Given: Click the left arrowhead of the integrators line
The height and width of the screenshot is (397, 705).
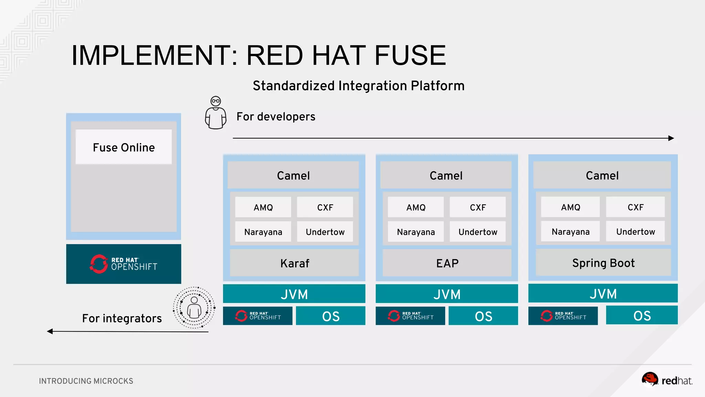Looking at the screenshot, I should [x=50, y=332].
